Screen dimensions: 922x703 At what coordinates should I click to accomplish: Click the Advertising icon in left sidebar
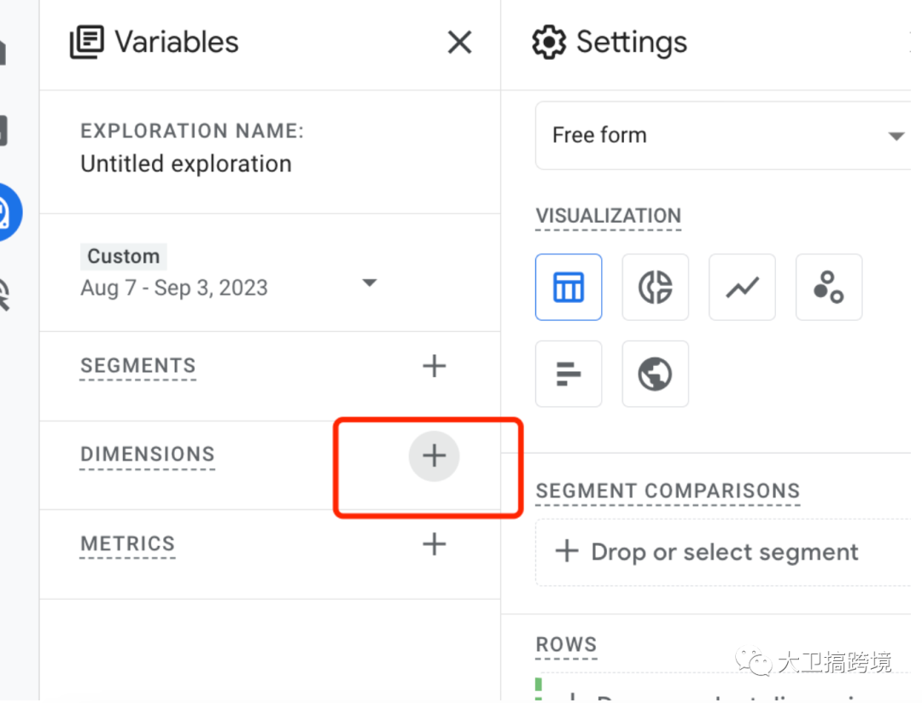point(7,294)
